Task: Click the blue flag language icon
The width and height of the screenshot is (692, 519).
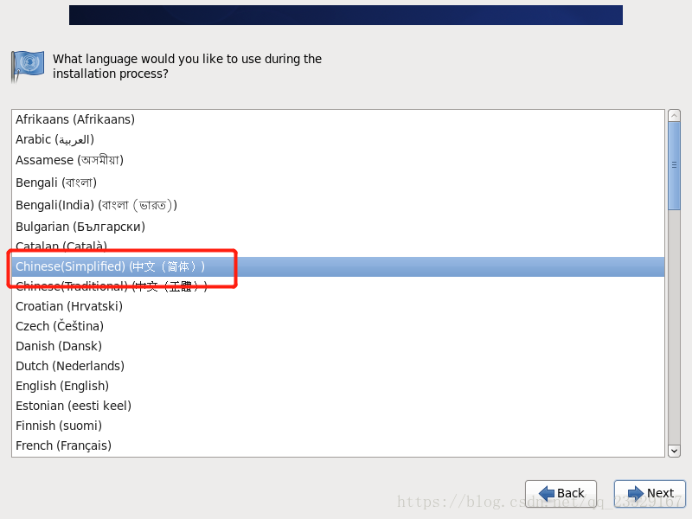Action: click(x=28, y=67)
